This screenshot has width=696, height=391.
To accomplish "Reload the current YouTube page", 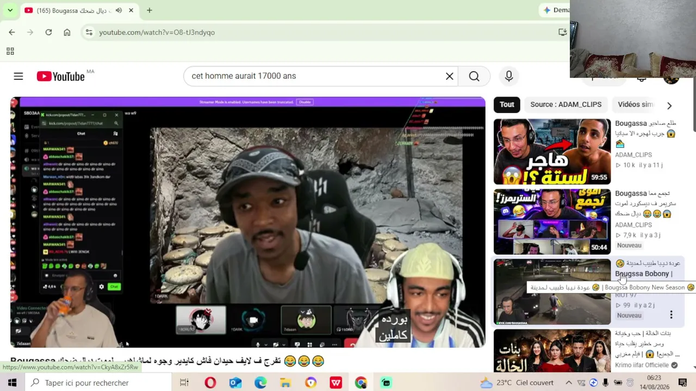I will point(48,33).
